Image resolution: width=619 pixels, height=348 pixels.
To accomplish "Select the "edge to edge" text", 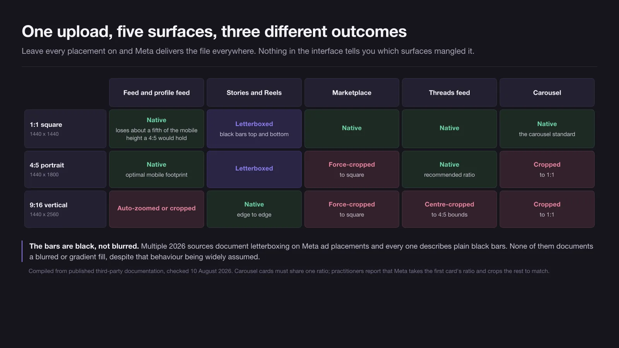I will point(254,215).
